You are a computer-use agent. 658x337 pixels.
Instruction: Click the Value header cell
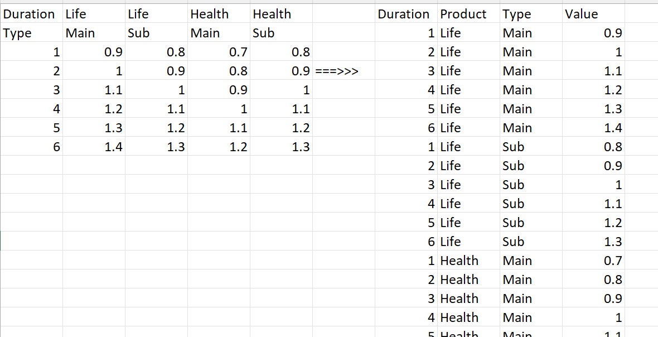point(581,14)
